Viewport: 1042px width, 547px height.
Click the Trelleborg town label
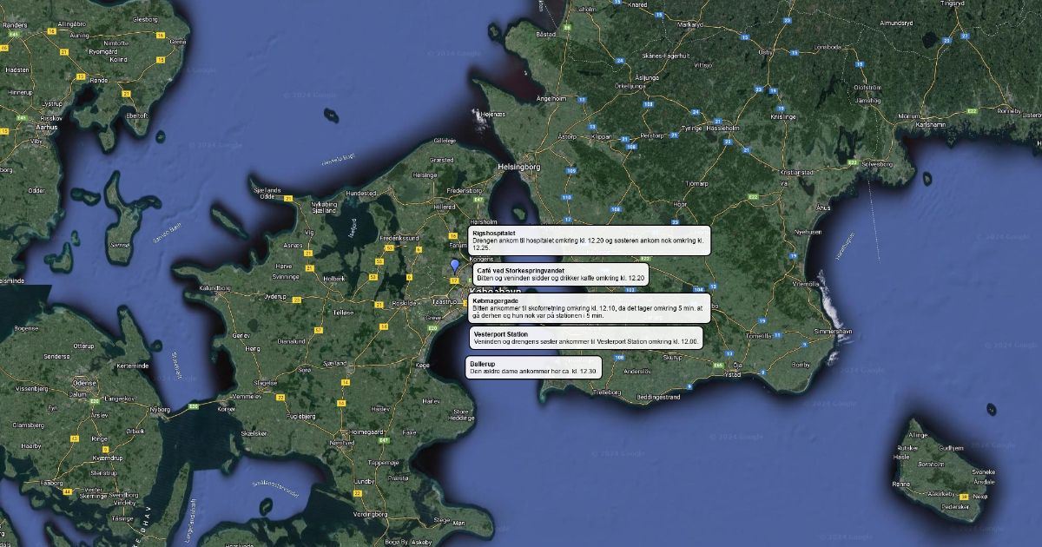(x=605, y=392)
